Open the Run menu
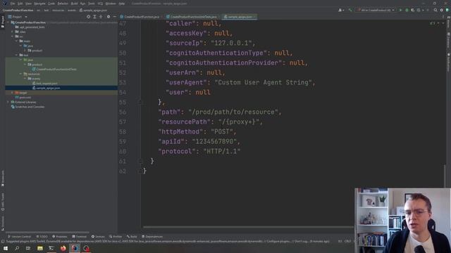The image size is (451, 253). (x=83, y=4)
